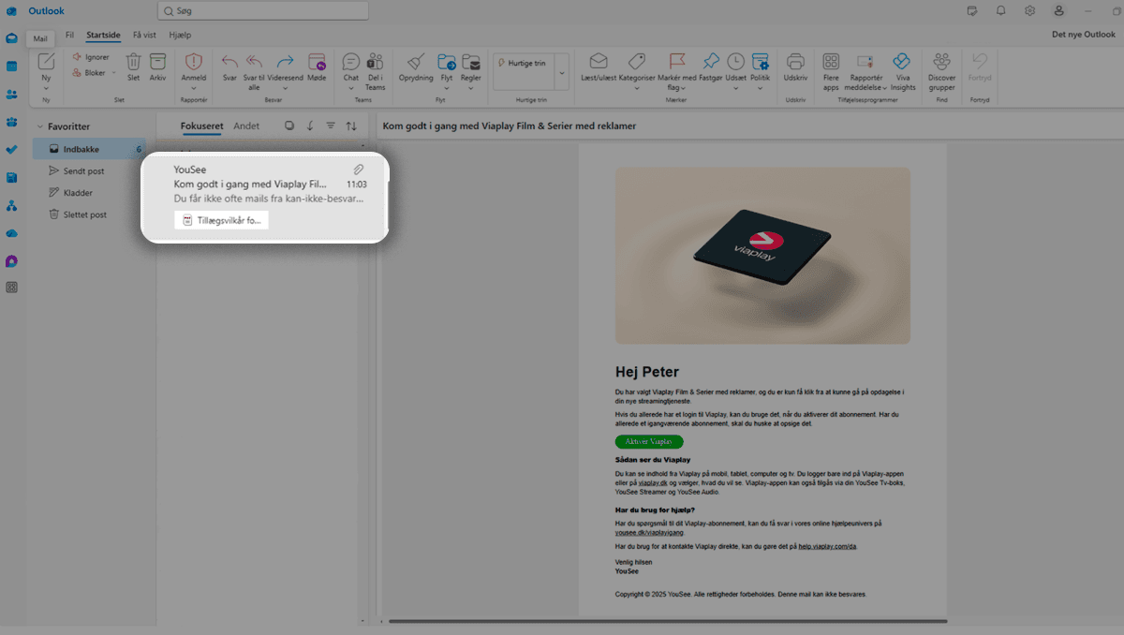Viewport: 1124px width, 635px height.
Task: Click the Flyt move icon
Action: click(447, 62)
